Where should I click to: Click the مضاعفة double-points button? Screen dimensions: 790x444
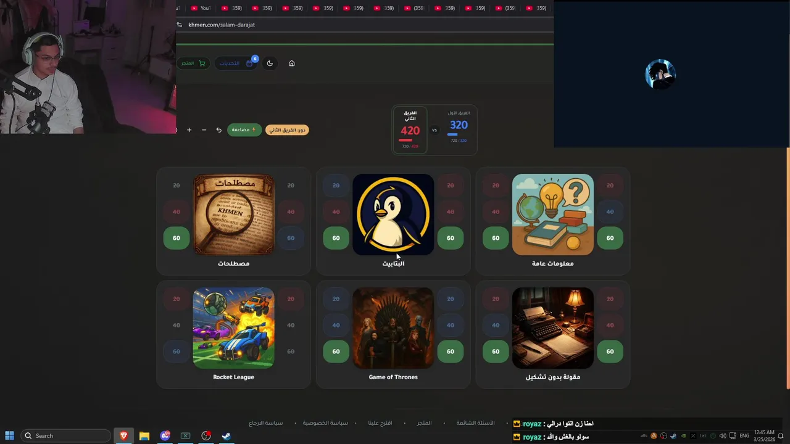[x=244, y=129]
